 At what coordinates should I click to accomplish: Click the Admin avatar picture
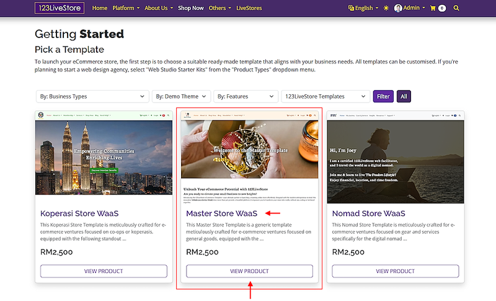[x=398, y=8]
